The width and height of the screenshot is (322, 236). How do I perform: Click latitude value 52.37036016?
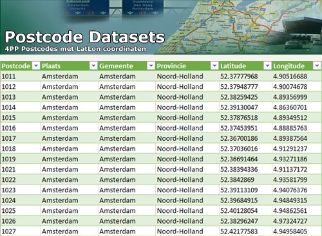click(x=239, y=149)
